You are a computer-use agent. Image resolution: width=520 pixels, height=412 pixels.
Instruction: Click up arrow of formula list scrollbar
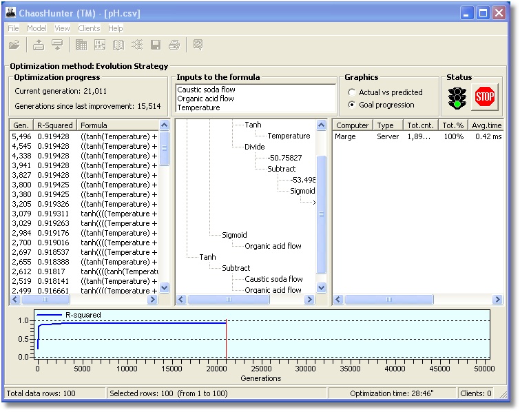pos(164,125)
